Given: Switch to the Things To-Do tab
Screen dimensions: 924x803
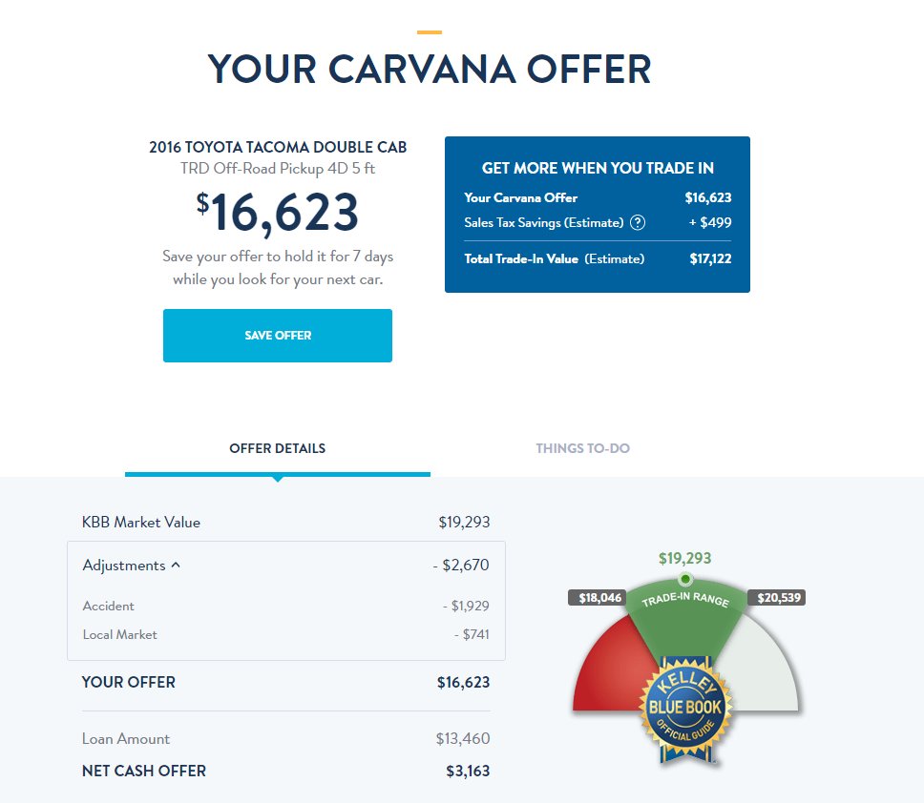Looking at the screenshot, I should (583, 448).
